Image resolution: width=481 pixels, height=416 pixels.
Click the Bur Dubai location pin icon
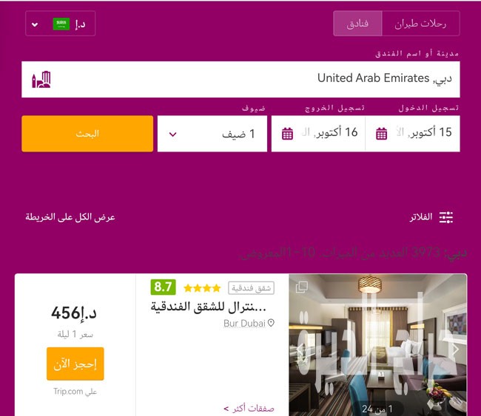pyautogui.click(x=271, y=323)
